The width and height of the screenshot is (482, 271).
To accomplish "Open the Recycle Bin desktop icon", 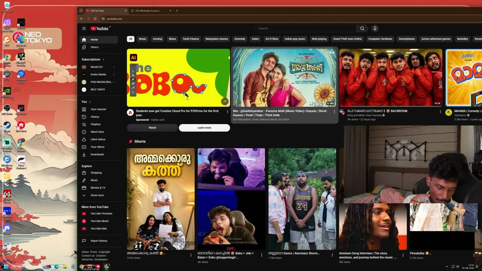I will pyautogui.click(x=7, y=7).
